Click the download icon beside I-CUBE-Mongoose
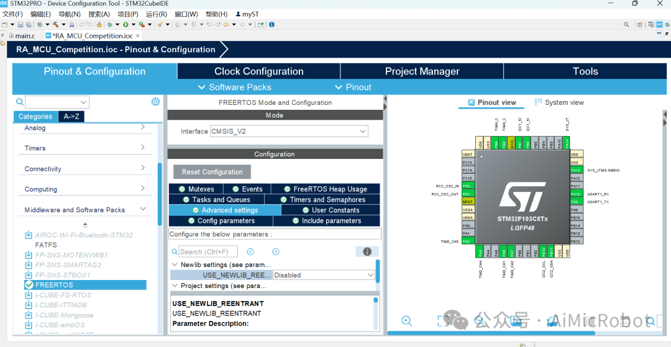This screenshot has width=671, height=347. 29,315
